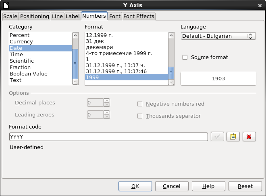This screenshot has height=196, width=266.
Task: Click the Reset button
Action: [x=245, y=186]
